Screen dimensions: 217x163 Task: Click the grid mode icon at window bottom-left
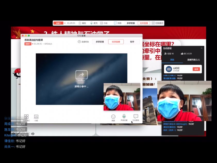tap(26, 116)
